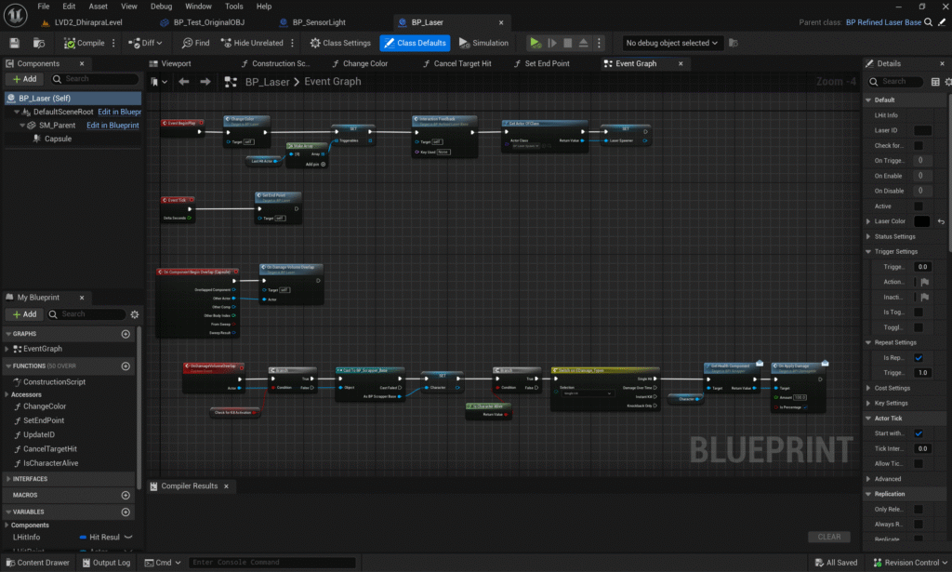
Task: Open Class Settings
Action: tap(340, 43)
